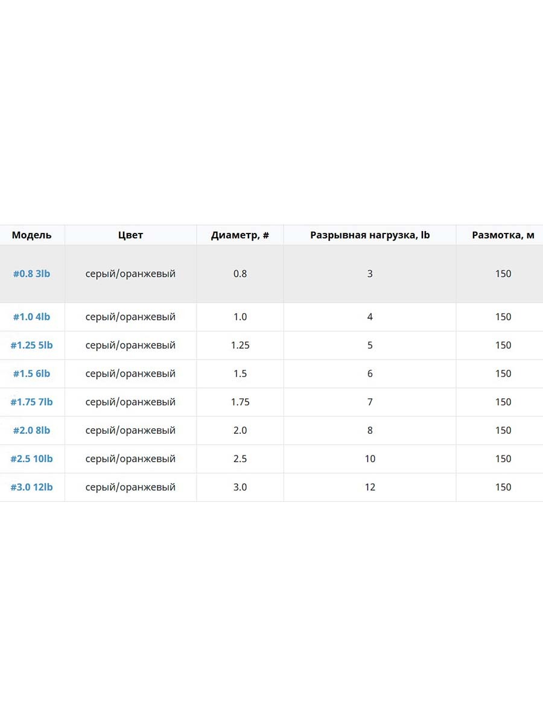This screenshot has width=543, height=724.
Task: Click the Цвет column header
Action: click(x=130, y=235)
